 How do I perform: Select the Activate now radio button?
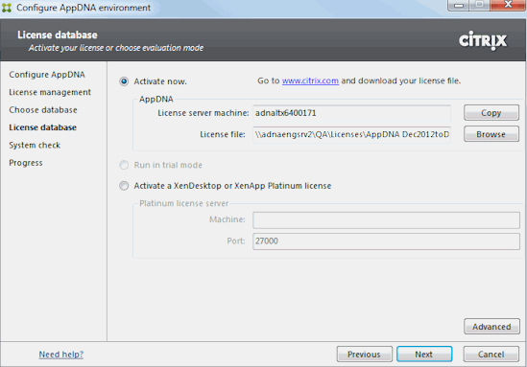point(124,81)
